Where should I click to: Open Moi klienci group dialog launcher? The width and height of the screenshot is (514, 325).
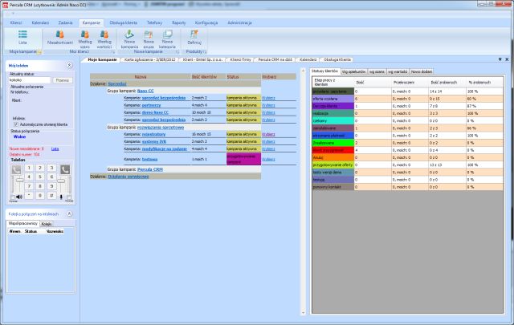[113, 52]
